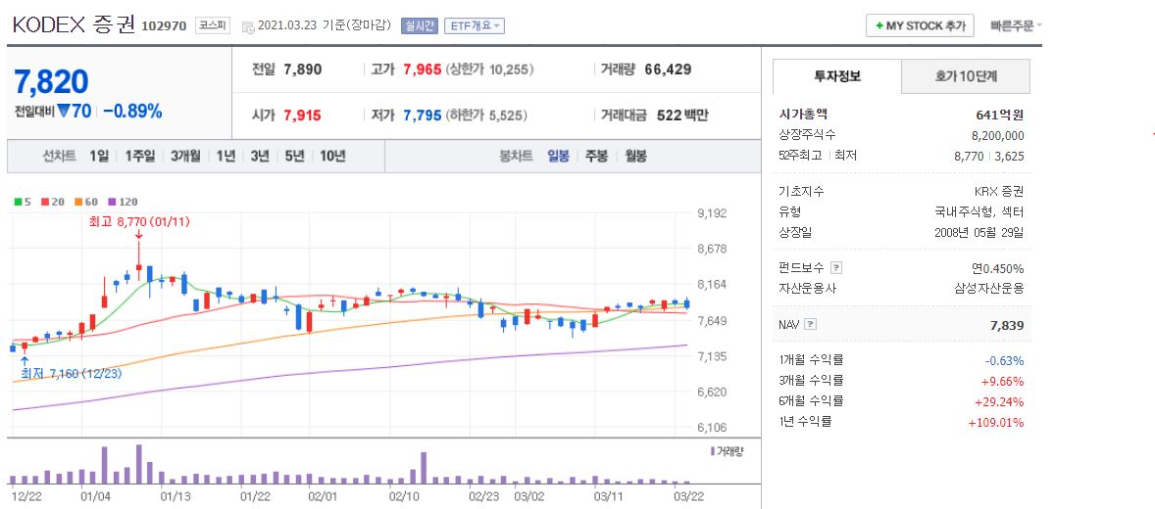Click the 실시간 realtime button
The width and height of the screenshot is (1155, 509).
[419, 26]
